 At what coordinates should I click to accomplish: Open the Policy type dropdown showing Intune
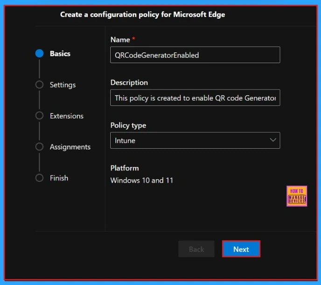tap(195, 140)
